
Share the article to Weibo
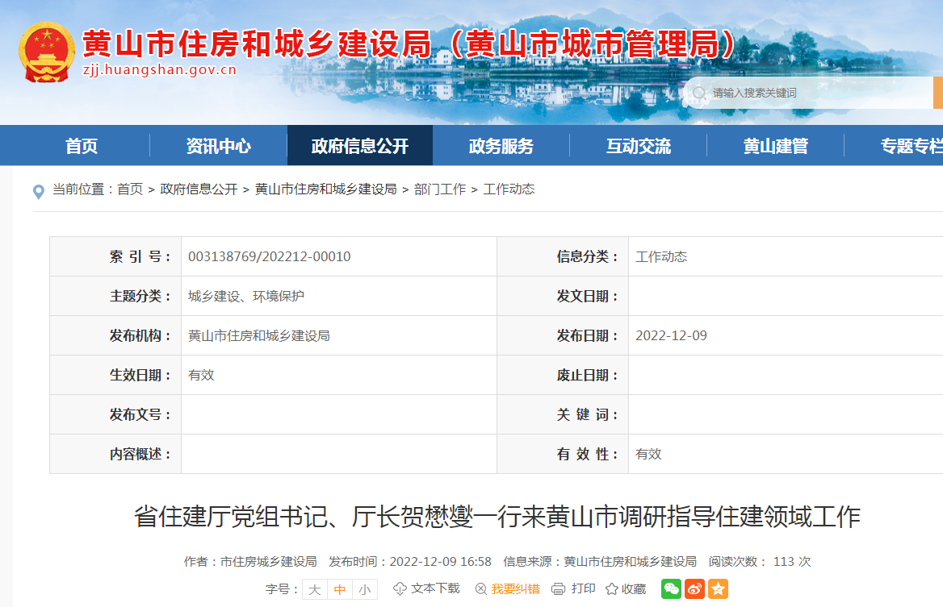(x=694, y=589)
